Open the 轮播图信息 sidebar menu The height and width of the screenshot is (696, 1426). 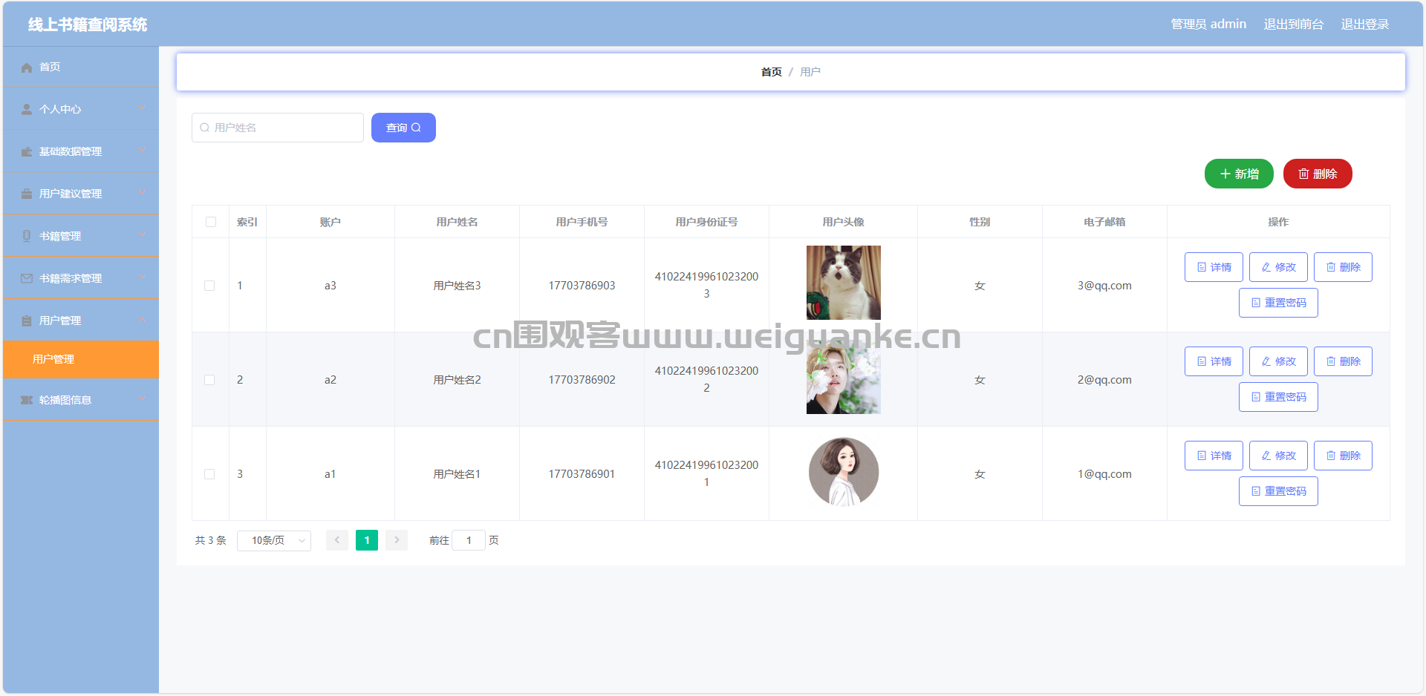point(81,401)
